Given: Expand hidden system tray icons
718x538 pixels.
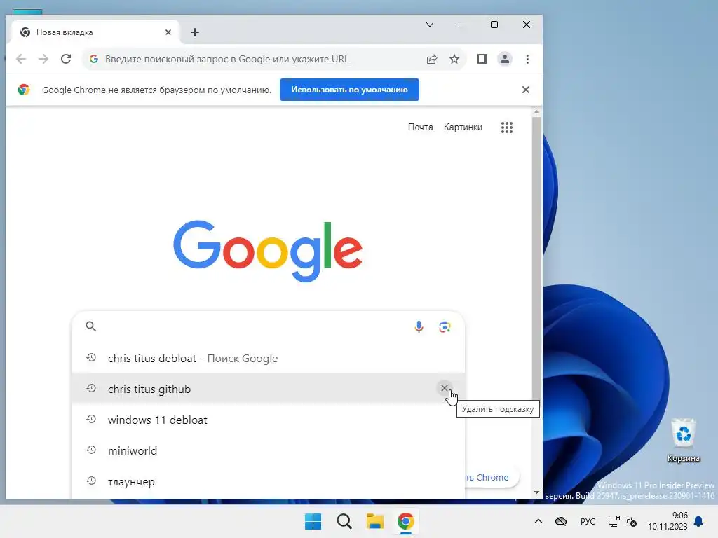Looking at the screenshot, I should (538, 521).
